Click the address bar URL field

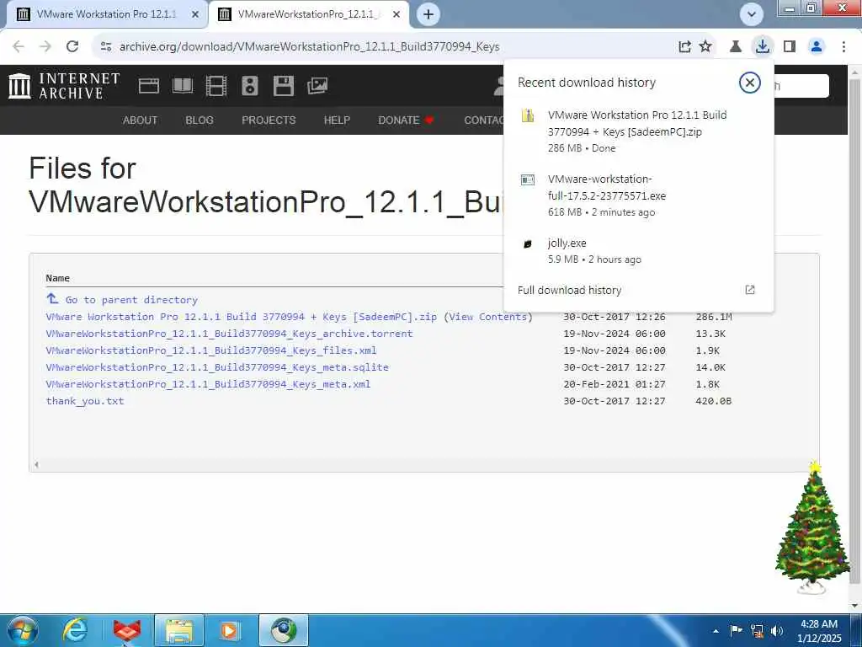(x=309, y=47)
